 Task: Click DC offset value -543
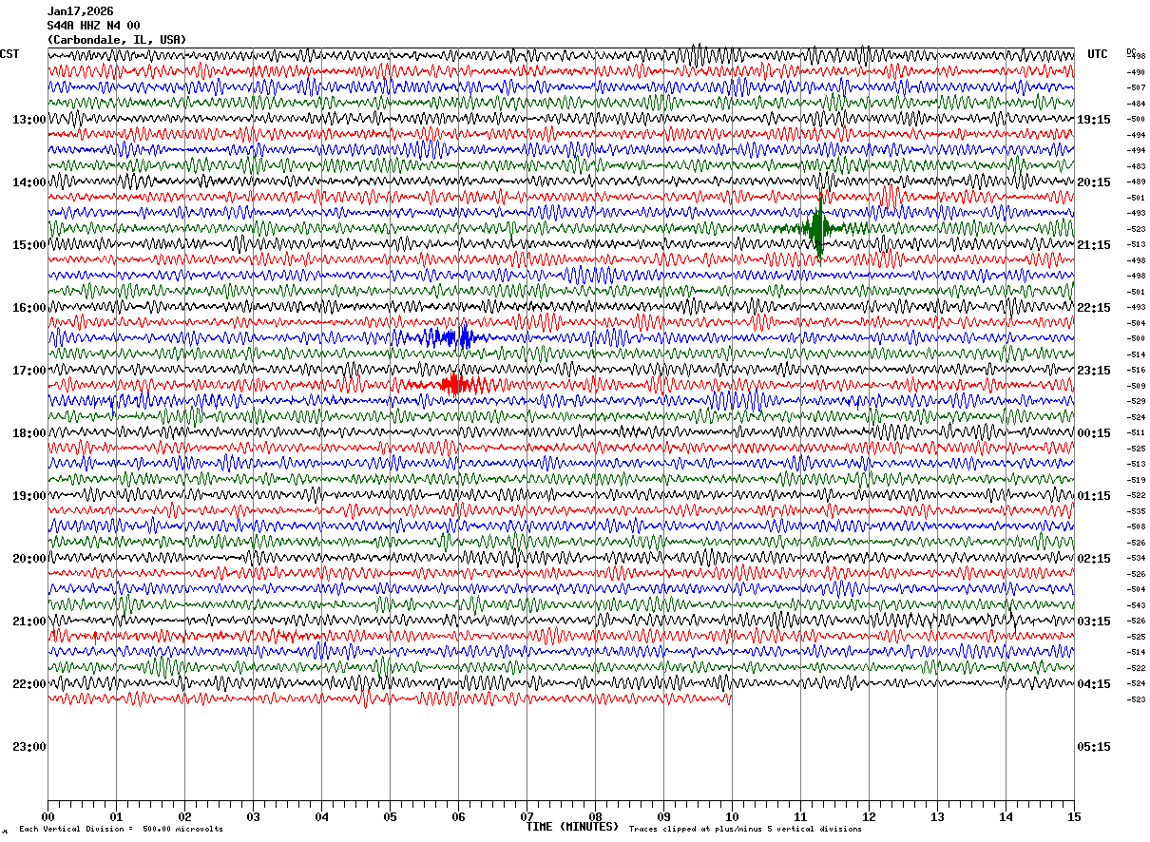click(1136, 605)
